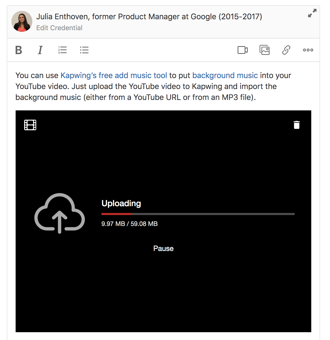Toggle italic text formatting

pyautogui.click(x=40, y=50)
